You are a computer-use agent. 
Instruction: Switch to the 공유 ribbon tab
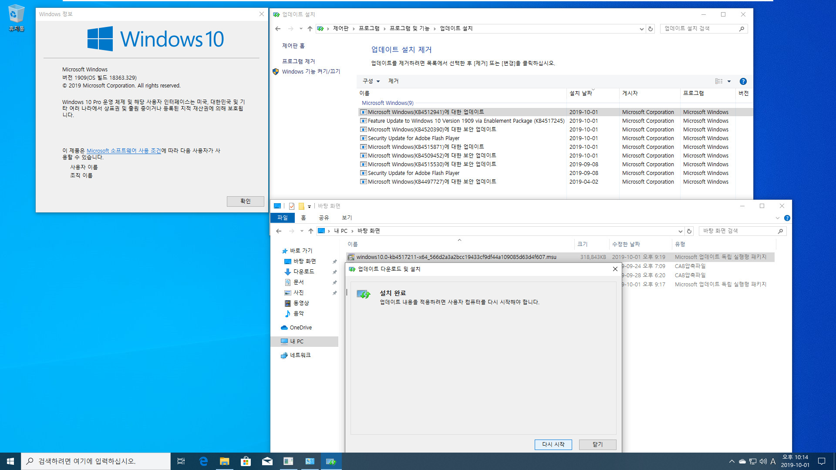324,218
